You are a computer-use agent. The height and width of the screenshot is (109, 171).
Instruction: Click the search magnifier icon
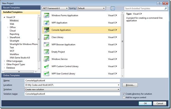click(166, 9)
